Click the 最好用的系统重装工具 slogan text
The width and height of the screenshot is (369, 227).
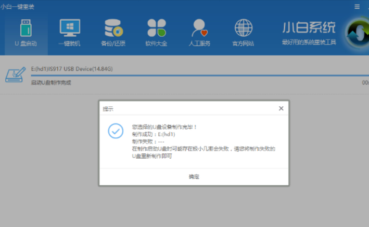point(309,41)
